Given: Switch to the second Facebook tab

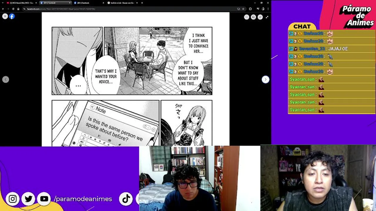Looking at the screenshot, I should pyautogui.click(x=89, y=3).
